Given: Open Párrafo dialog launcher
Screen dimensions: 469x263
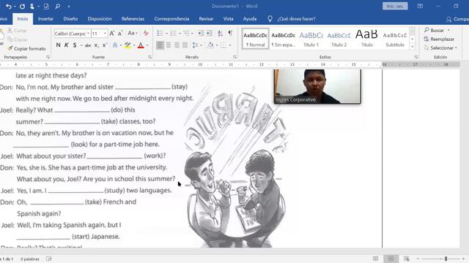Looking at the screenshot, I should pyautogui.click(x=234, y=57).
